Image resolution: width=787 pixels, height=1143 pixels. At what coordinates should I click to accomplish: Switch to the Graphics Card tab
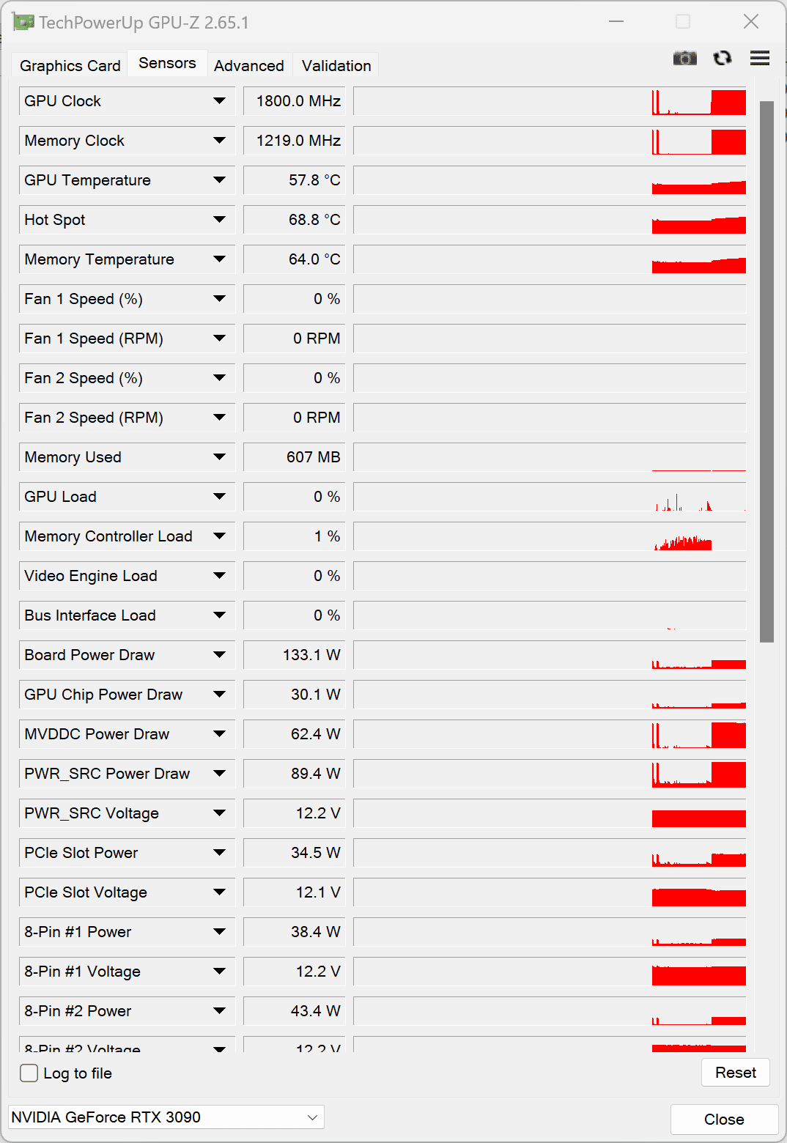(70, 66)
